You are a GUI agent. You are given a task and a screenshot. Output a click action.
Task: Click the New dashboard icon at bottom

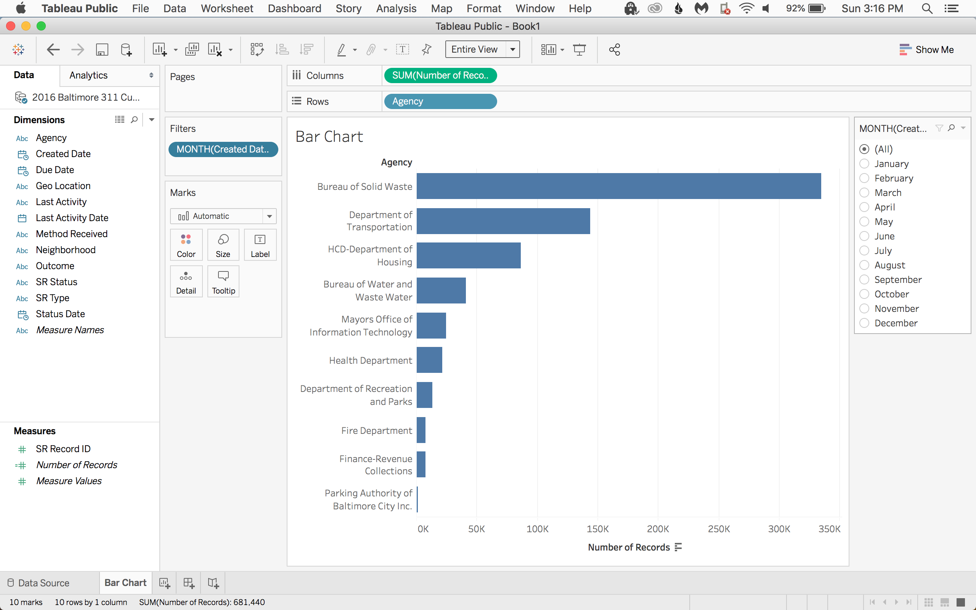189,583
